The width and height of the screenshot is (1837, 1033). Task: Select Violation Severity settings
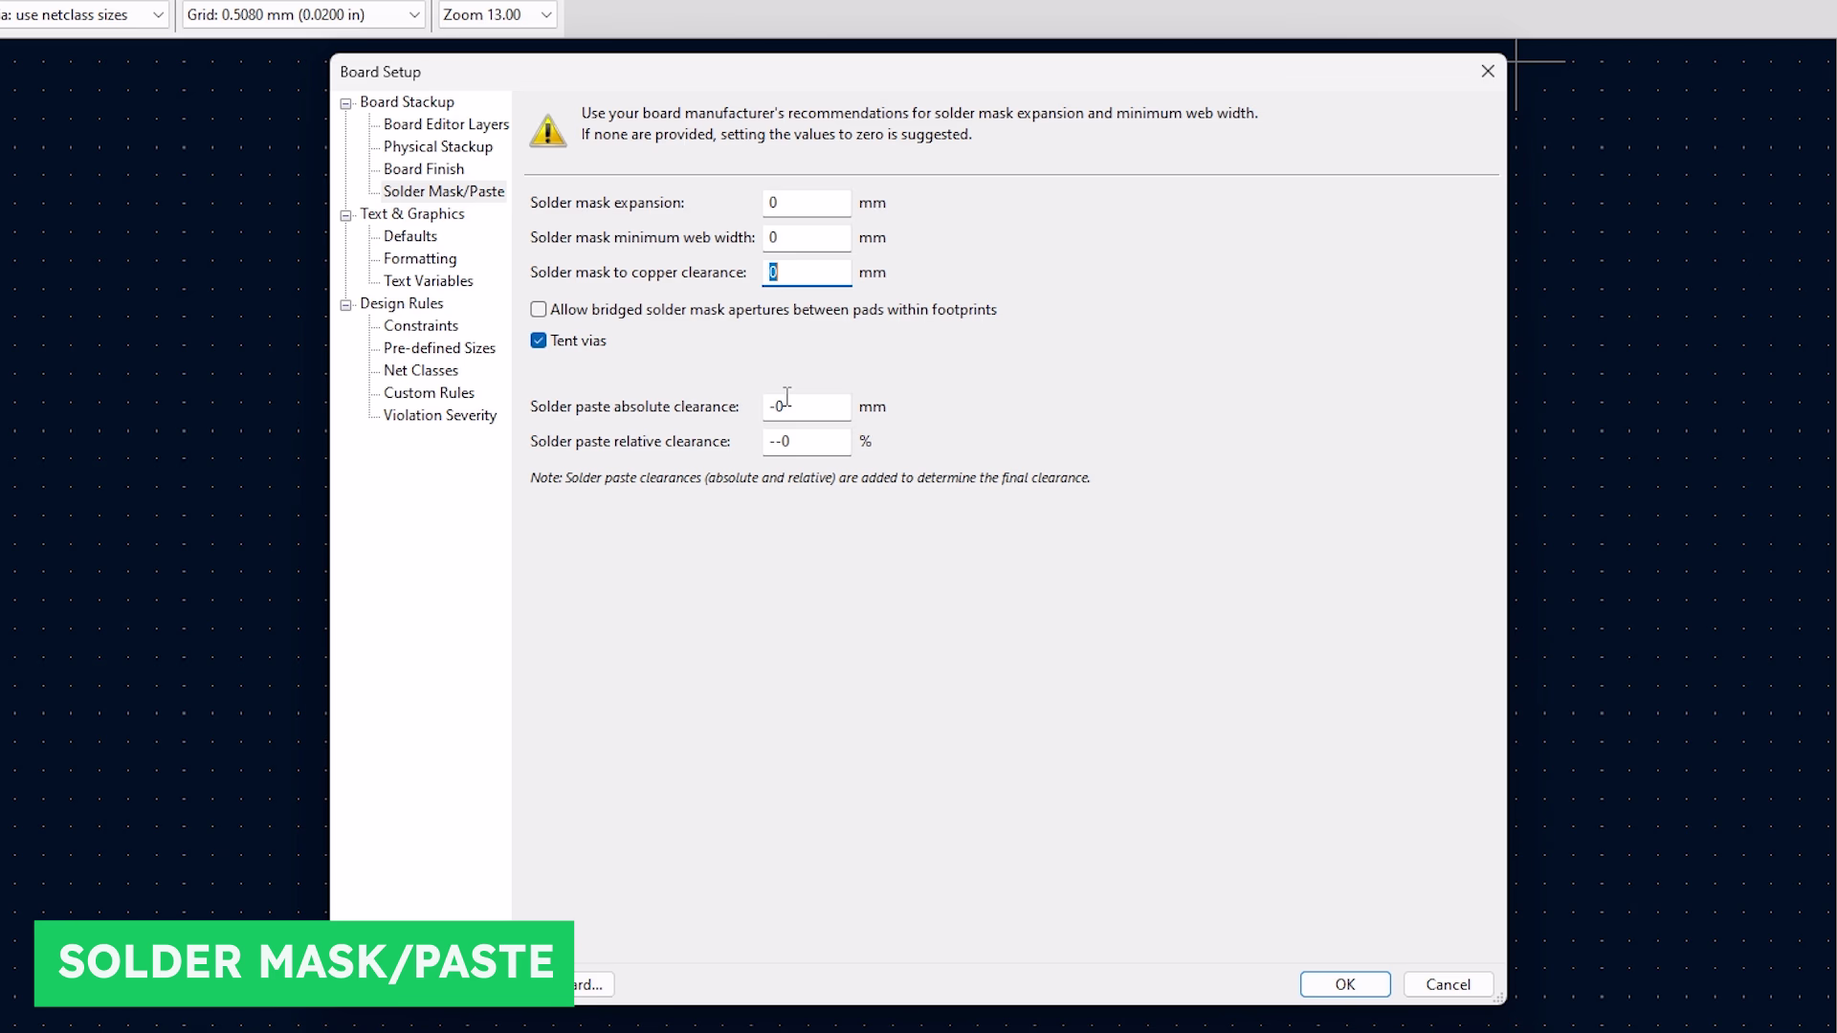tap(439, 415)
